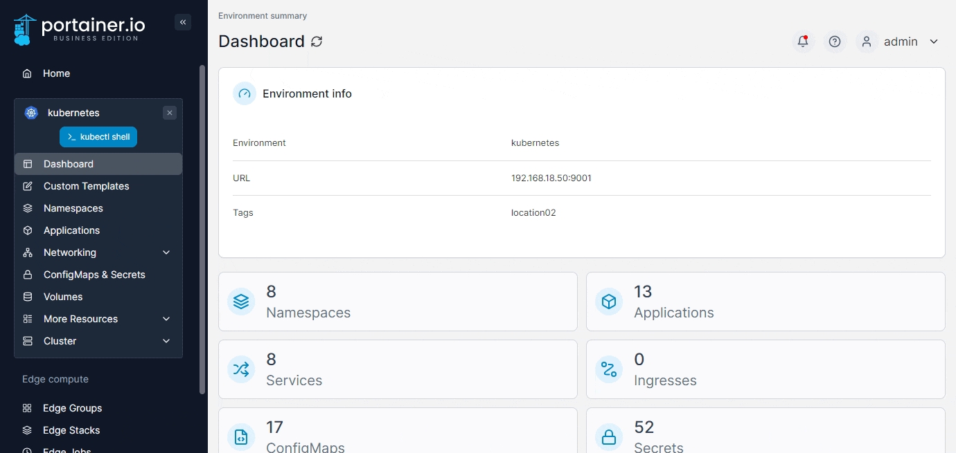Close the kubernetes environment panel
Image resolution: width=956 pixels, height=453 pixels.
point(170,113)
